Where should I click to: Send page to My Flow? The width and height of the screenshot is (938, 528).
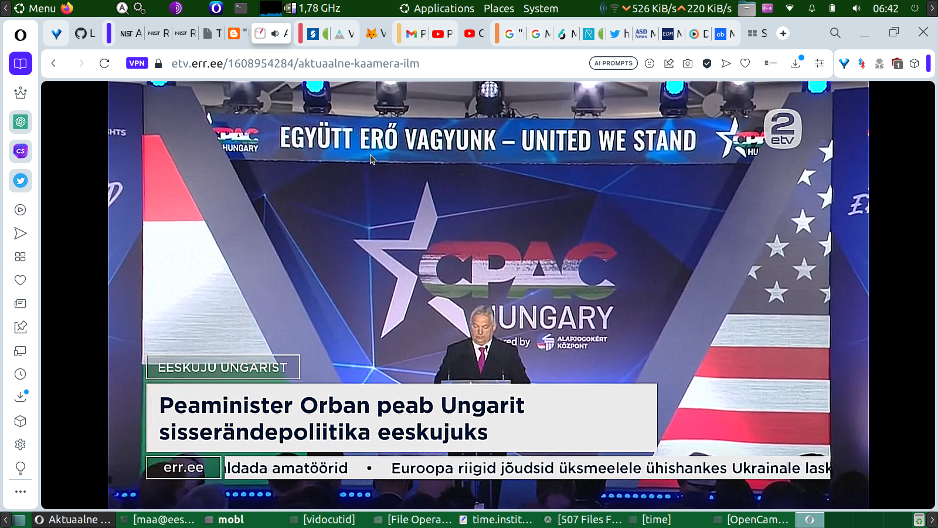[x=726, y=63]
